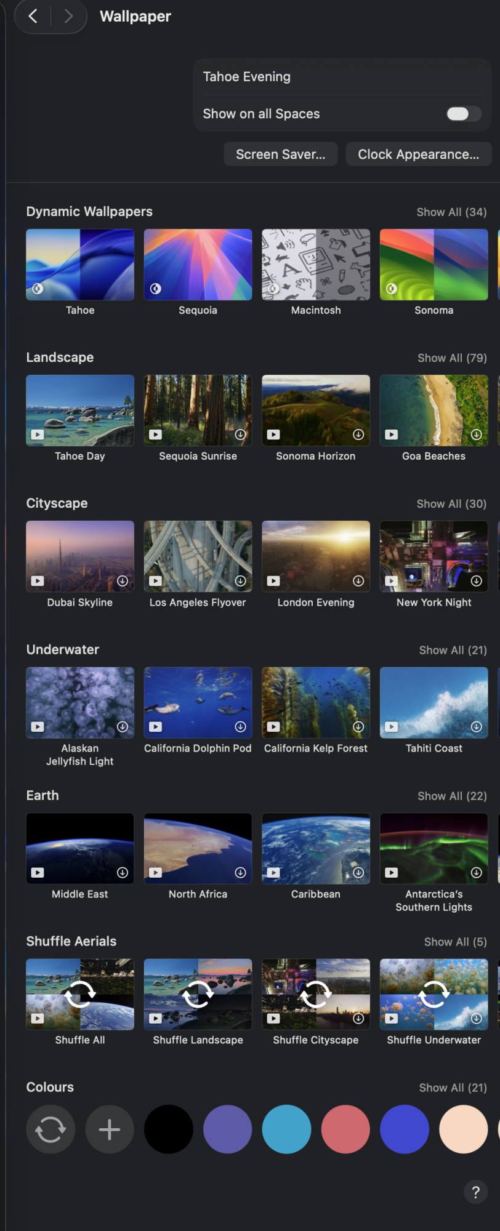Click the Shuffle Underwater label
The height and width of the screenshot is (1231, 500).
(x=434, y=1040)
